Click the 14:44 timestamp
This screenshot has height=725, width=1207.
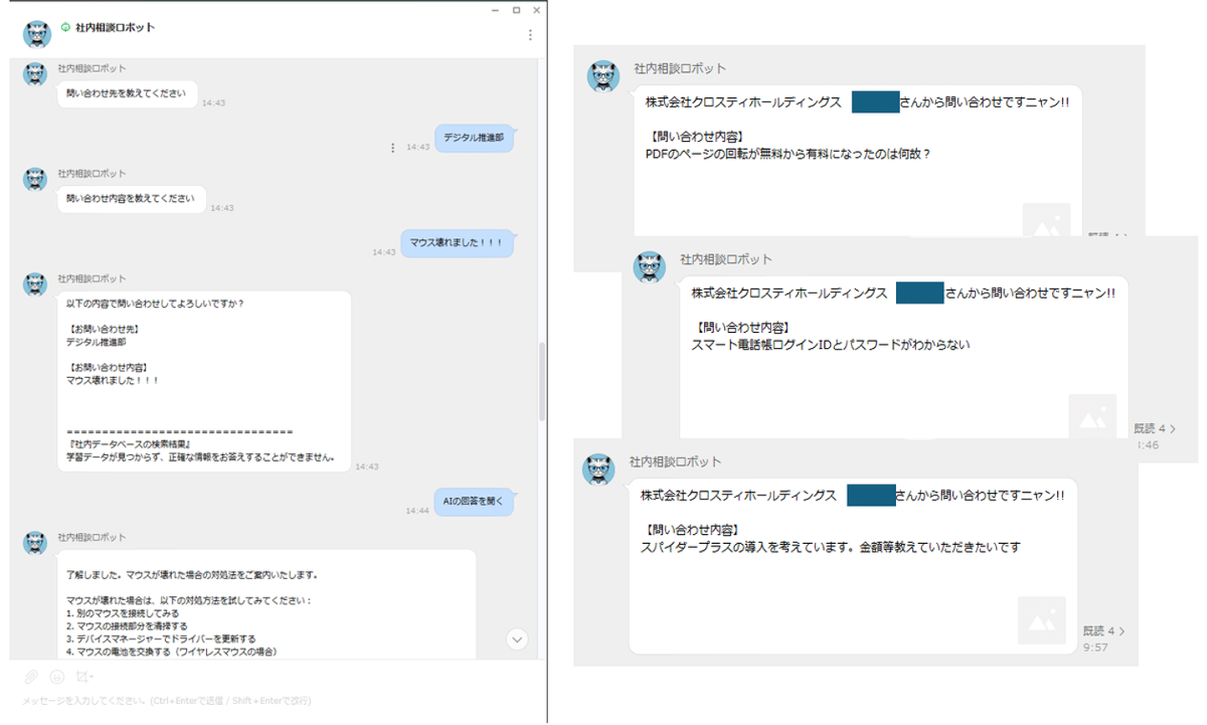pos(417,510)
